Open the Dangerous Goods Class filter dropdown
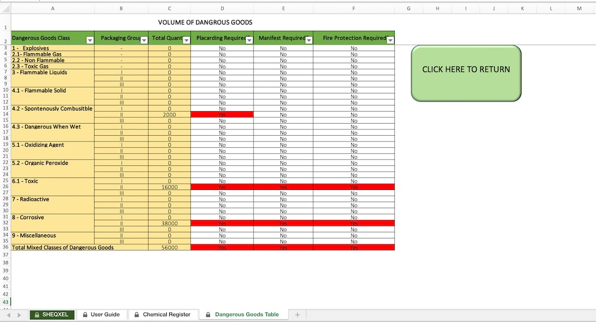This screenshot has height=322, width=596. pos(89,40)
